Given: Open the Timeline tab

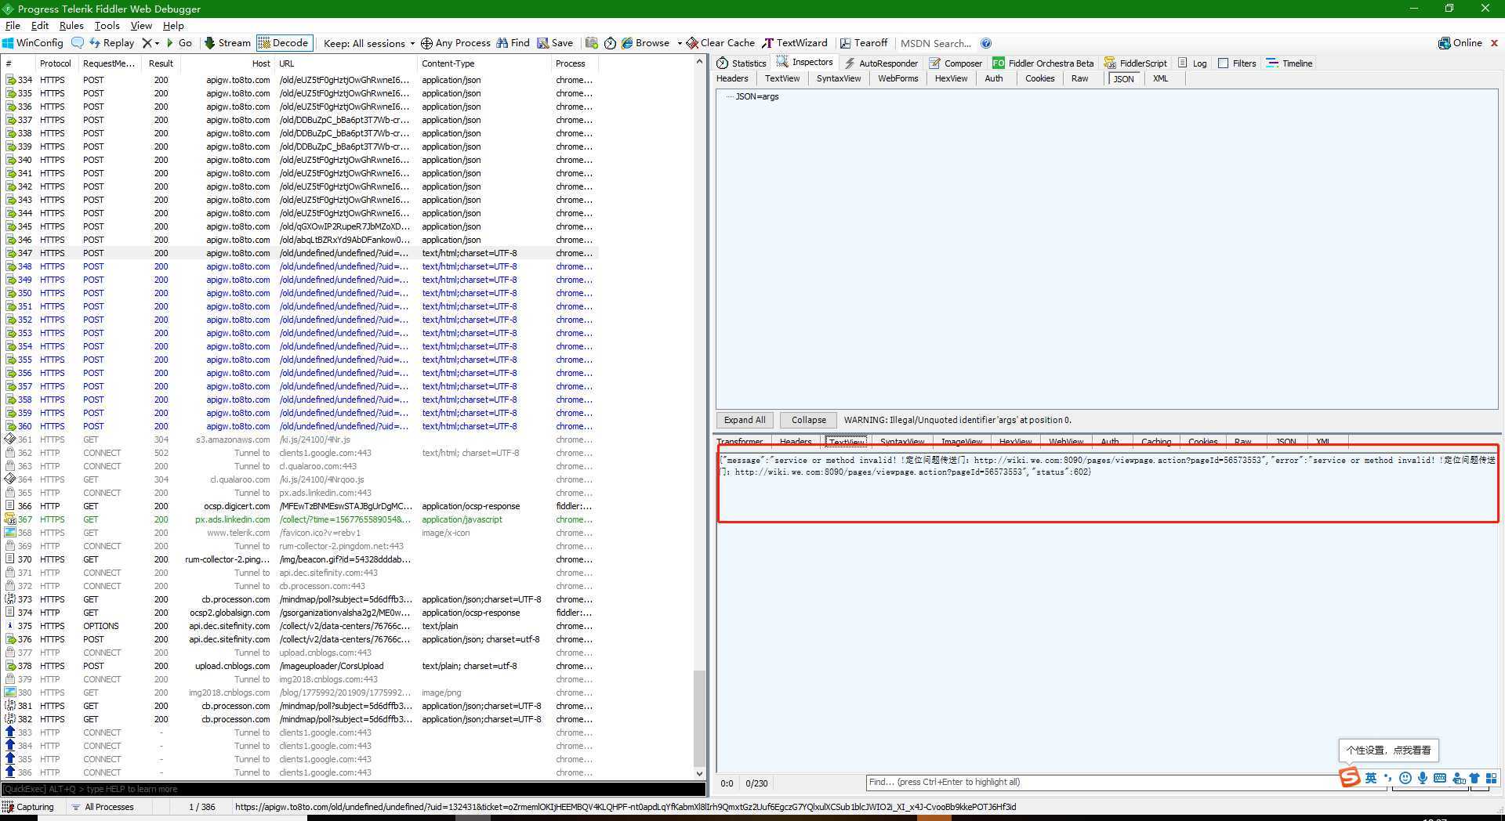Looking at the screenshot, I should 1289,63.
